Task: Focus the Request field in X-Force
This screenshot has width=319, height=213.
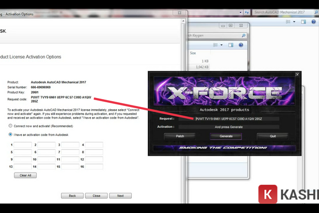Action: [229, 119]
